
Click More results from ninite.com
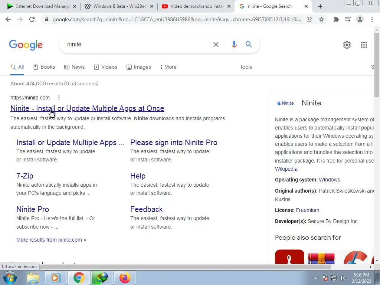coord(51,240)
